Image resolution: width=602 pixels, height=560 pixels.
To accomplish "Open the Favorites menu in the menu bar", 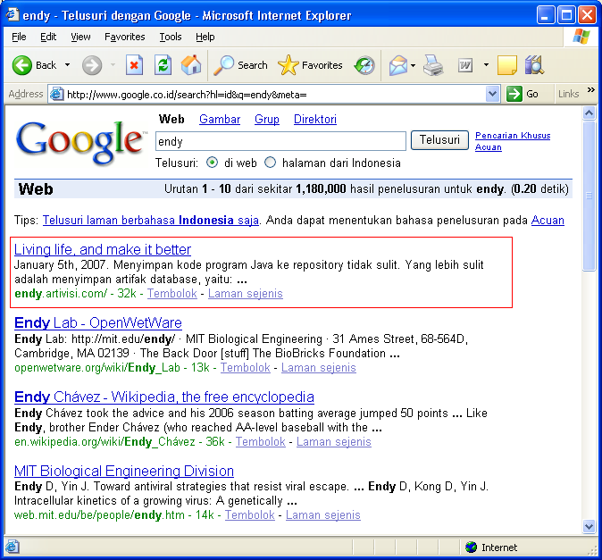I will click(x=124, y=37).
